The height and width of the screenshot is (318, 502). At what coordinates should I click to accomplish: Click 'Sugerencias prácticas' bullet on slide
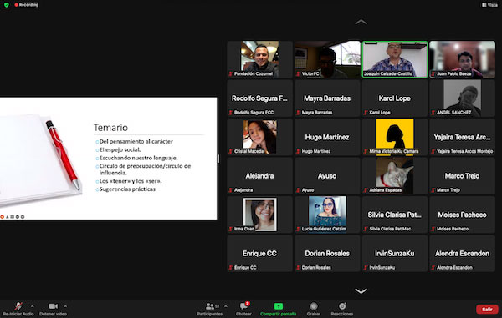[127, 189]
